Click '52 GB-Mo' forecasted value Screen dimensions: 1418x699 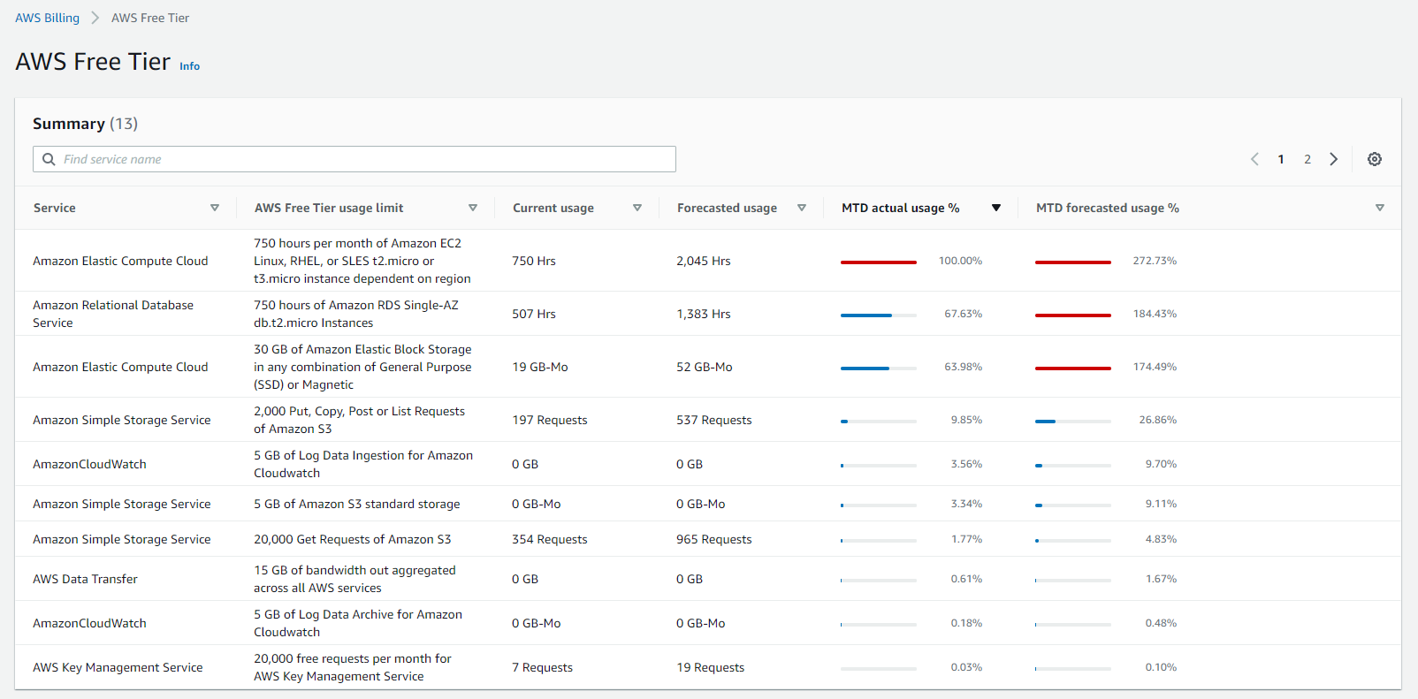click(x=705, y=367)
